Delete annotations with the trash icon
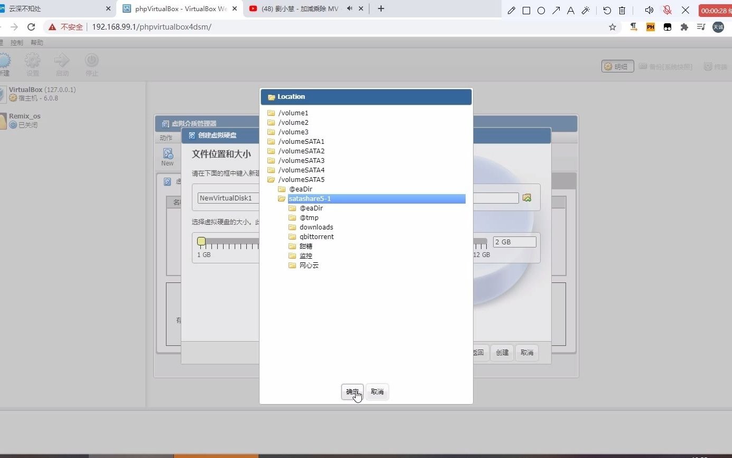Screen dimensions: 732x458 pyautogui.click(x=622, y=11)
